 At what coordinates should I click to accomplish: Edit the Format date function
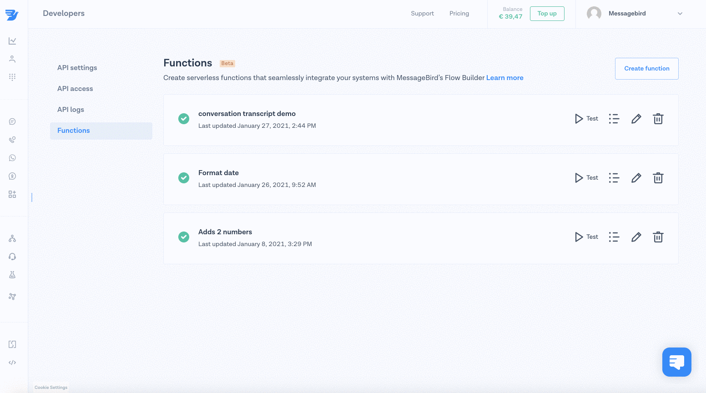(636, 178)
